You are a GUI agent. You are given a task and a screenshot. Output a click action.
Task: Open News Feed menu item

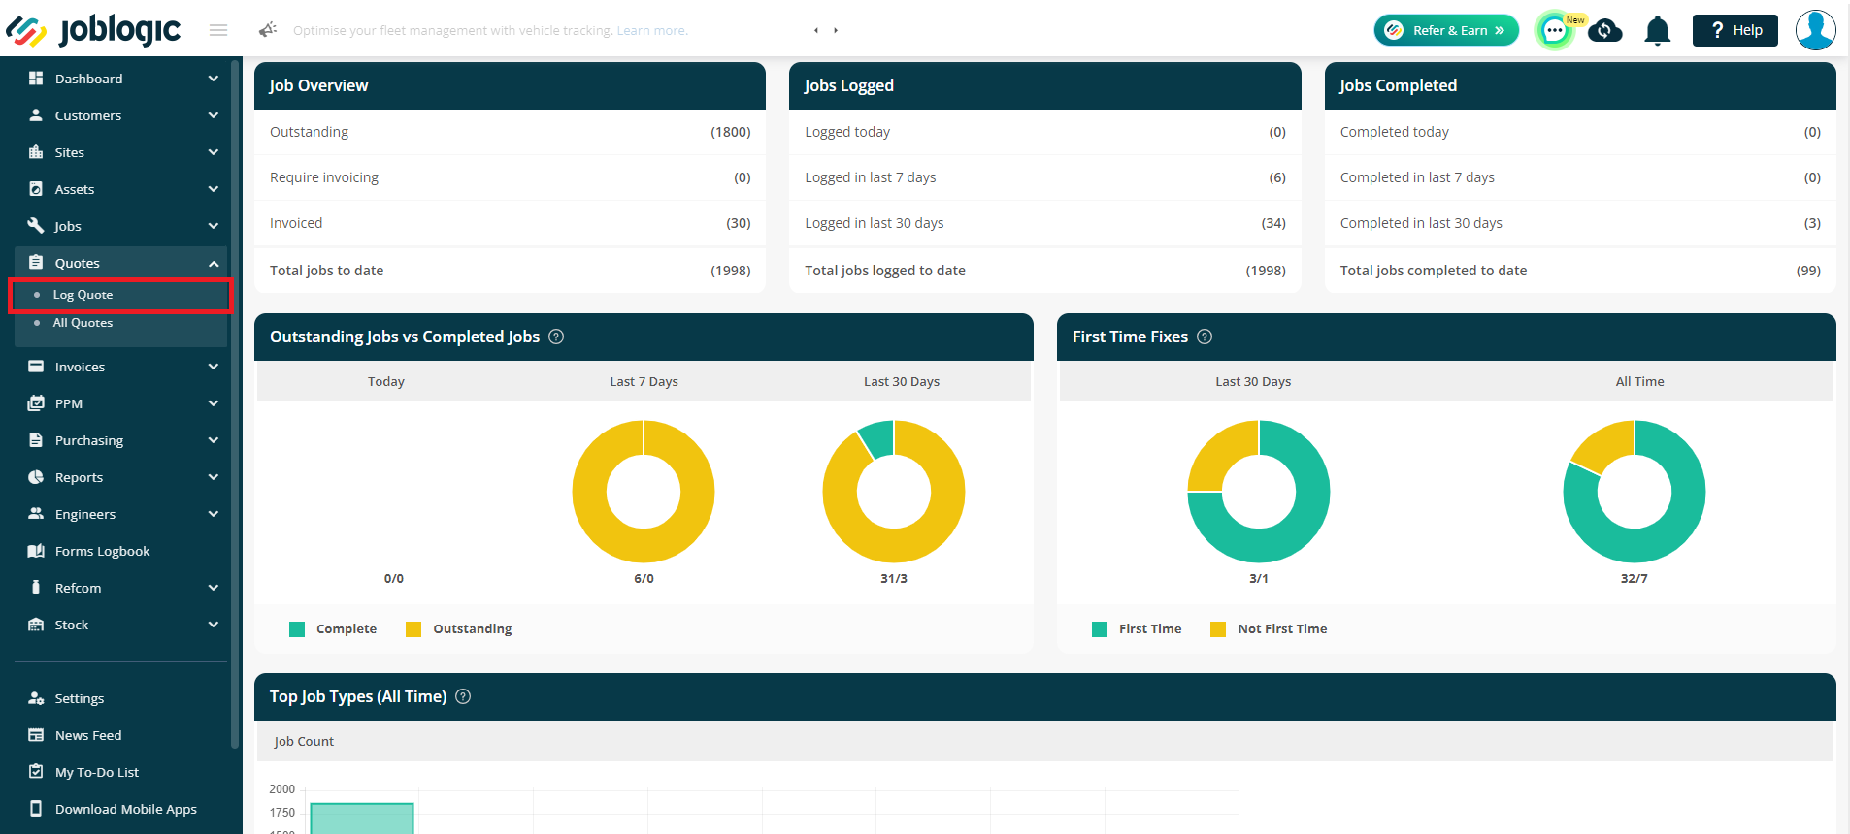tap(121, 735)
